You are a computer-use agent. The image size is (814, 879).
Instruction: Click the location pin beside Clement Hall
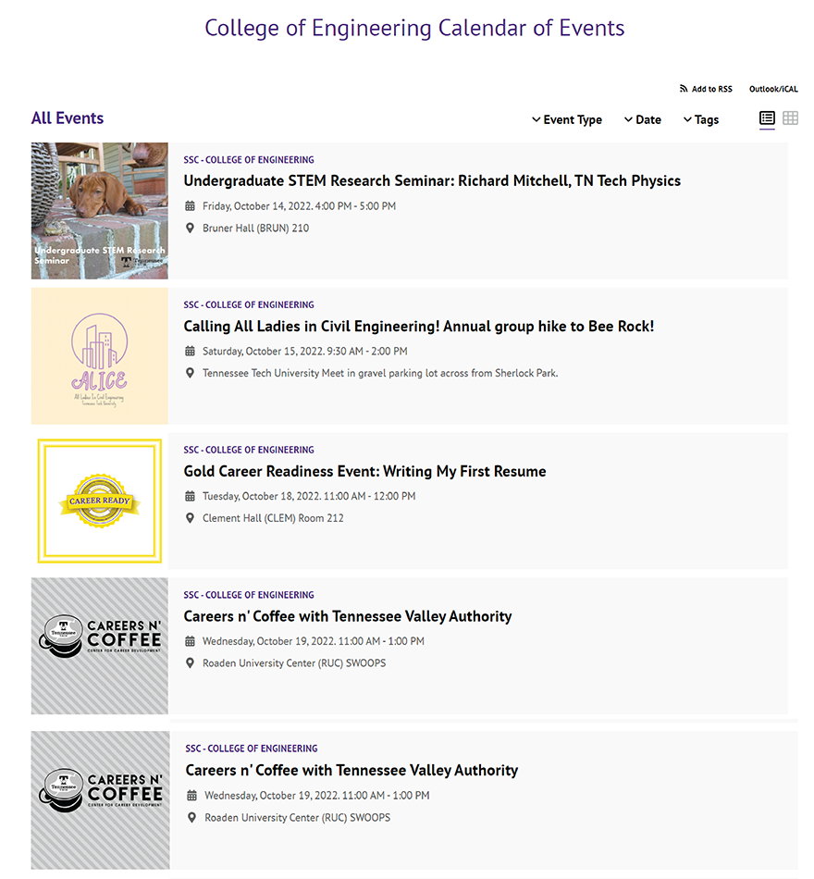coord(191,518)
